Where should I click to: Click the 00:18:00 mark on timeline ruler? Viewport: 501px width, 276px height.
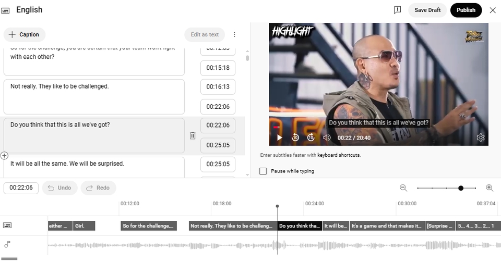(222, 203)
